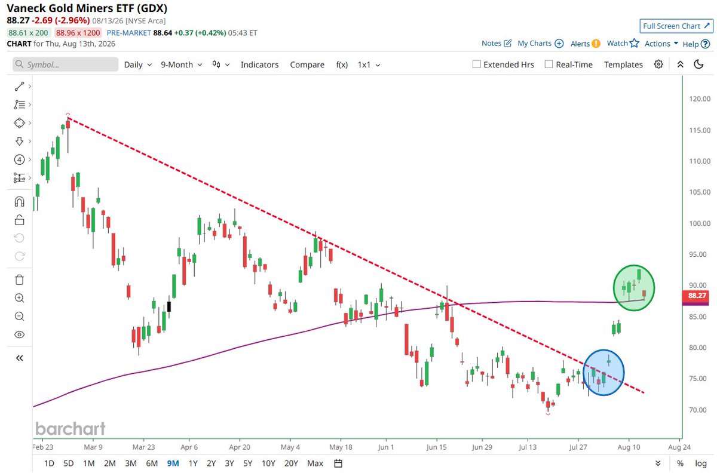Expand the Actions dropdown menu
This screenshot has height=473, width=717.
coord(661,43)
